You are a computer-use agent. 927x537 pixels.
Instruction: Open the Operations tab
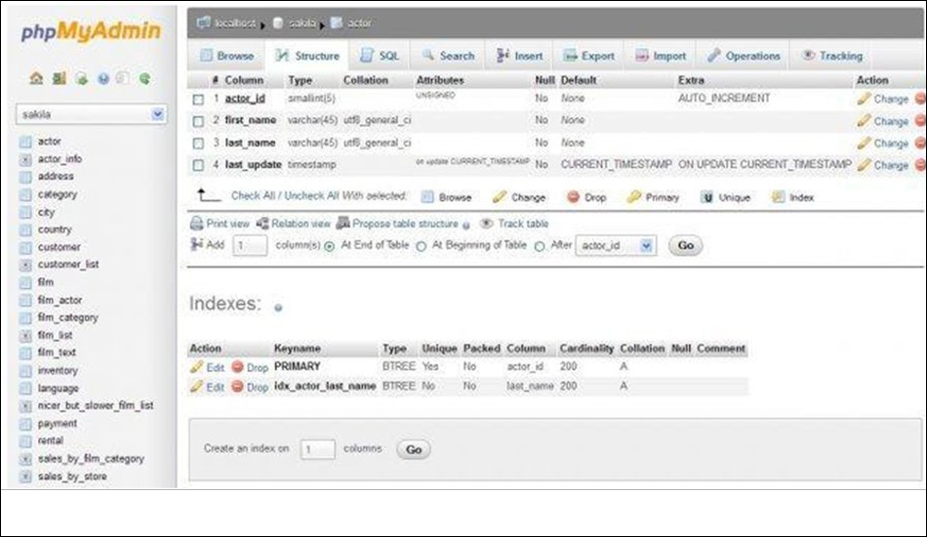tap(744, 56)
